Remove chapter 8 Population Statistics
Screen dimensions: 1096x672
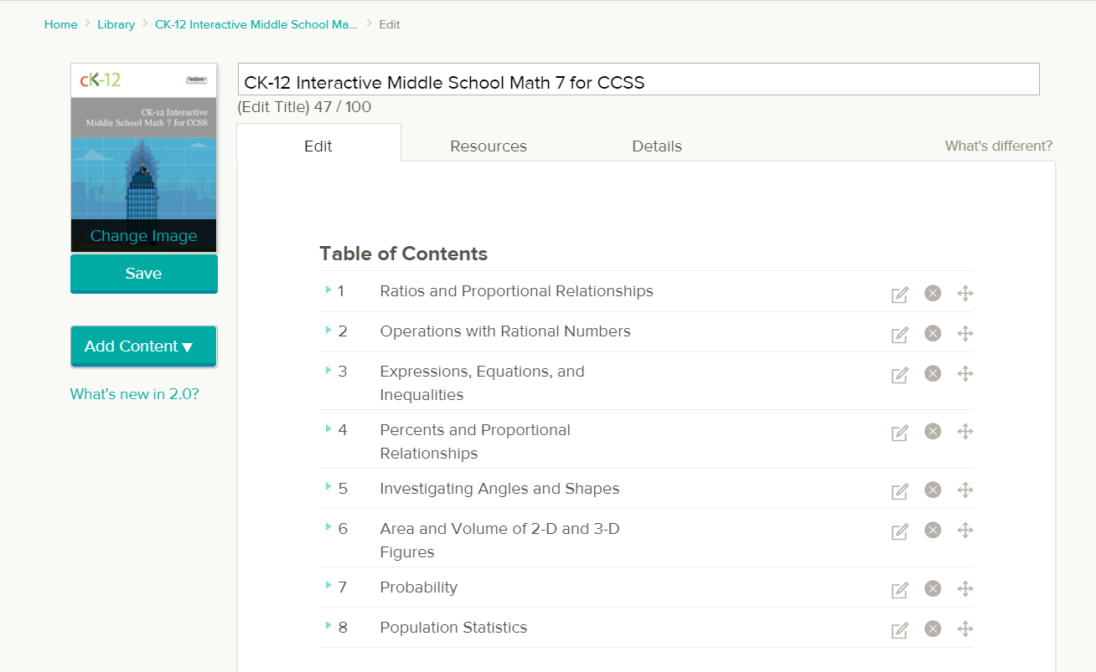(x=933, y=628)
